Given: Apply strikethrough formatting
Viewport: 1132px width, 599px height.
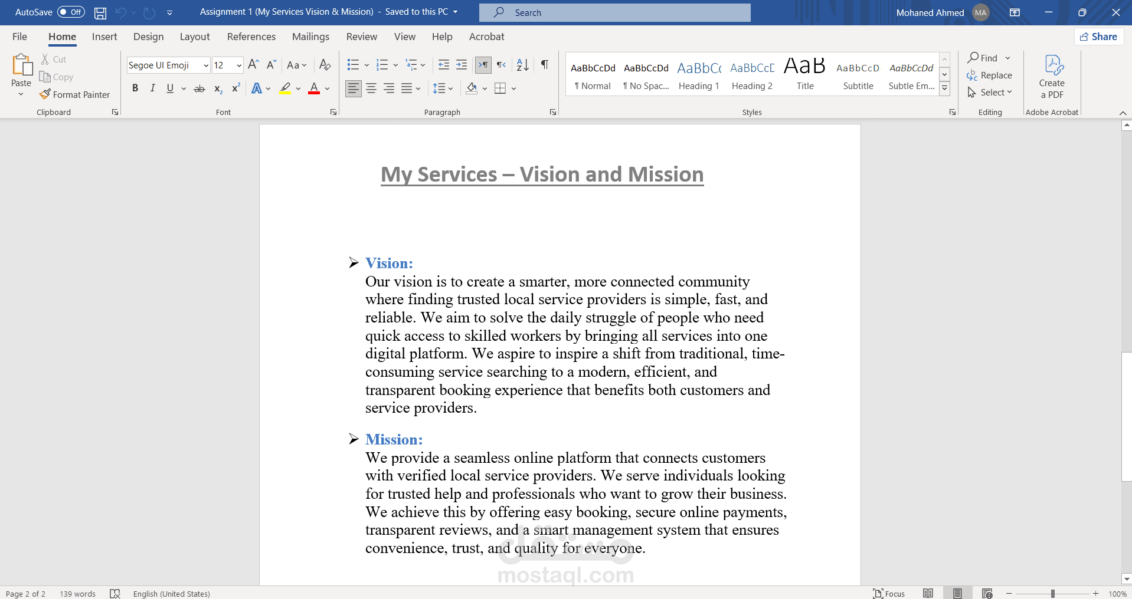Looking at the screenshot, I should click(x=199, y=88).
